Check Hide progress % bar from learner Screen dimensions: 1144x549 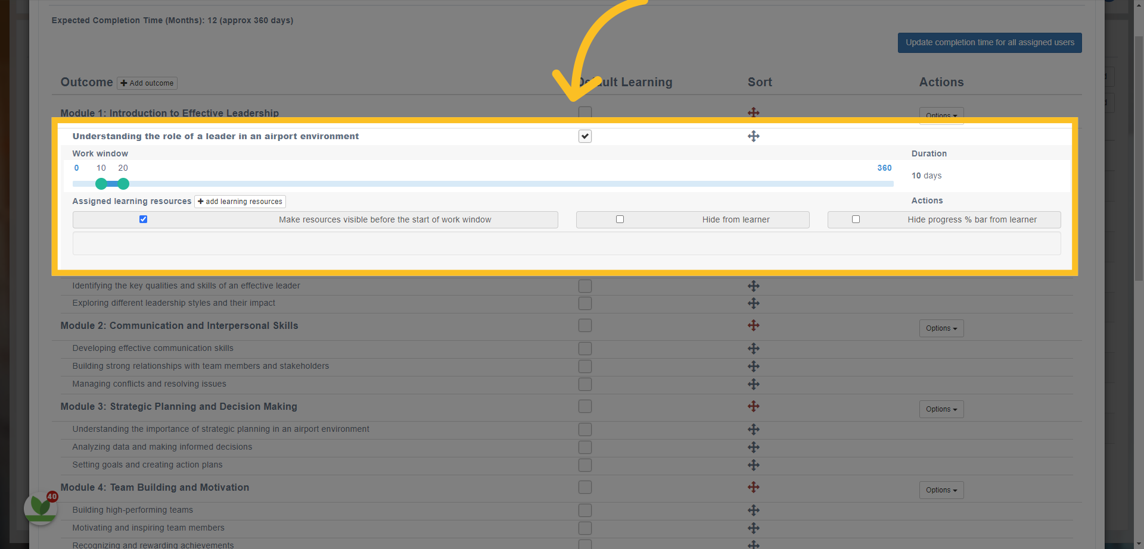click(856, 219)
